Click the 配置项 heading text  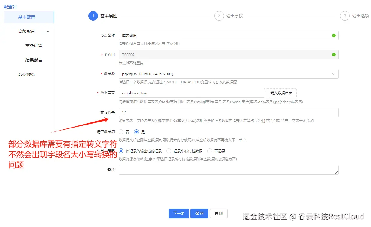(10, 7)
